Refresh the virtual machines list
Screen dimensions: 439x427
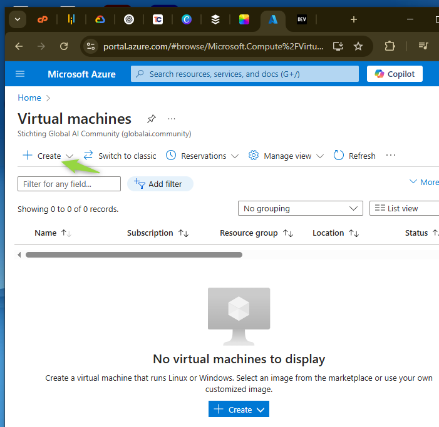coord(354,156)
